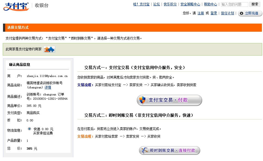The width and height of the screenshot is (263, 161).
Task: Open the 信任计划 trust plan link
Action: tap(227, 13)
